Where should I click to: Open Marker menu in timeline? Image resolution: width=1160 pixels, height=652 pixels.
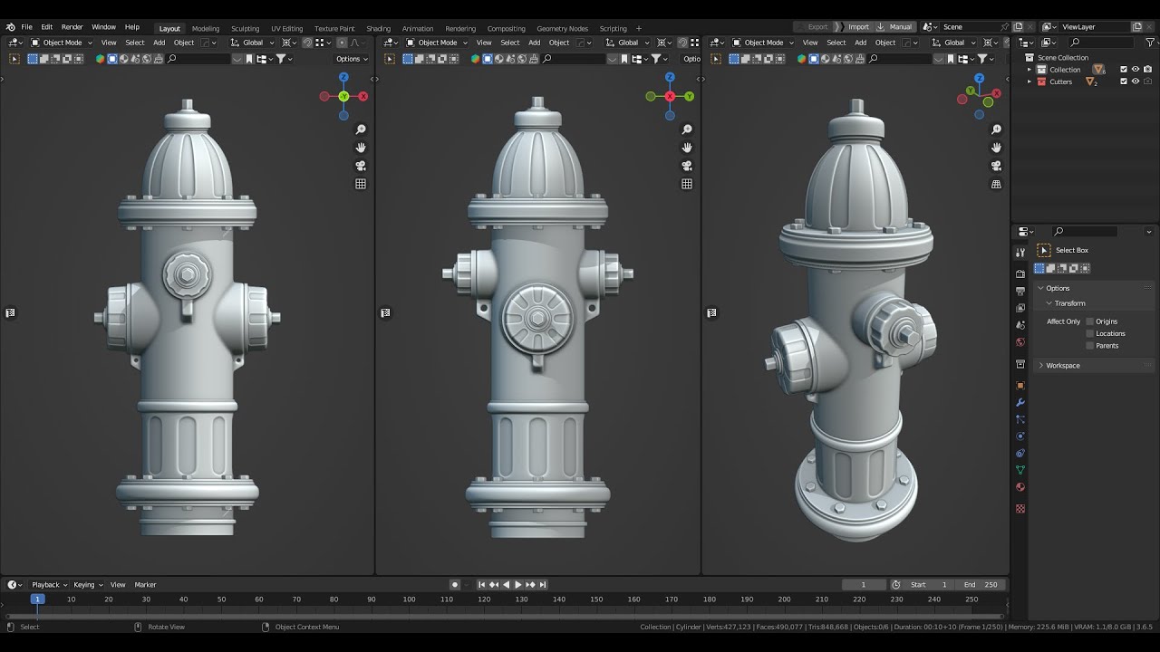pyautogui.click(x=145, y=585)
